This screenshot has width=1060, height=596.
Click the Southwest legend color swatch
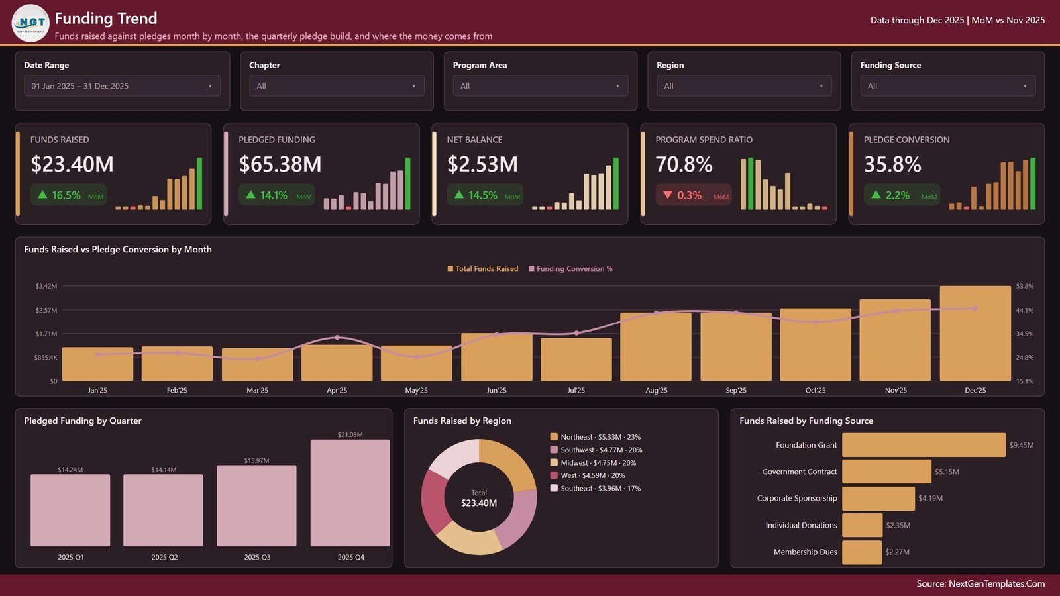(554, 450)
